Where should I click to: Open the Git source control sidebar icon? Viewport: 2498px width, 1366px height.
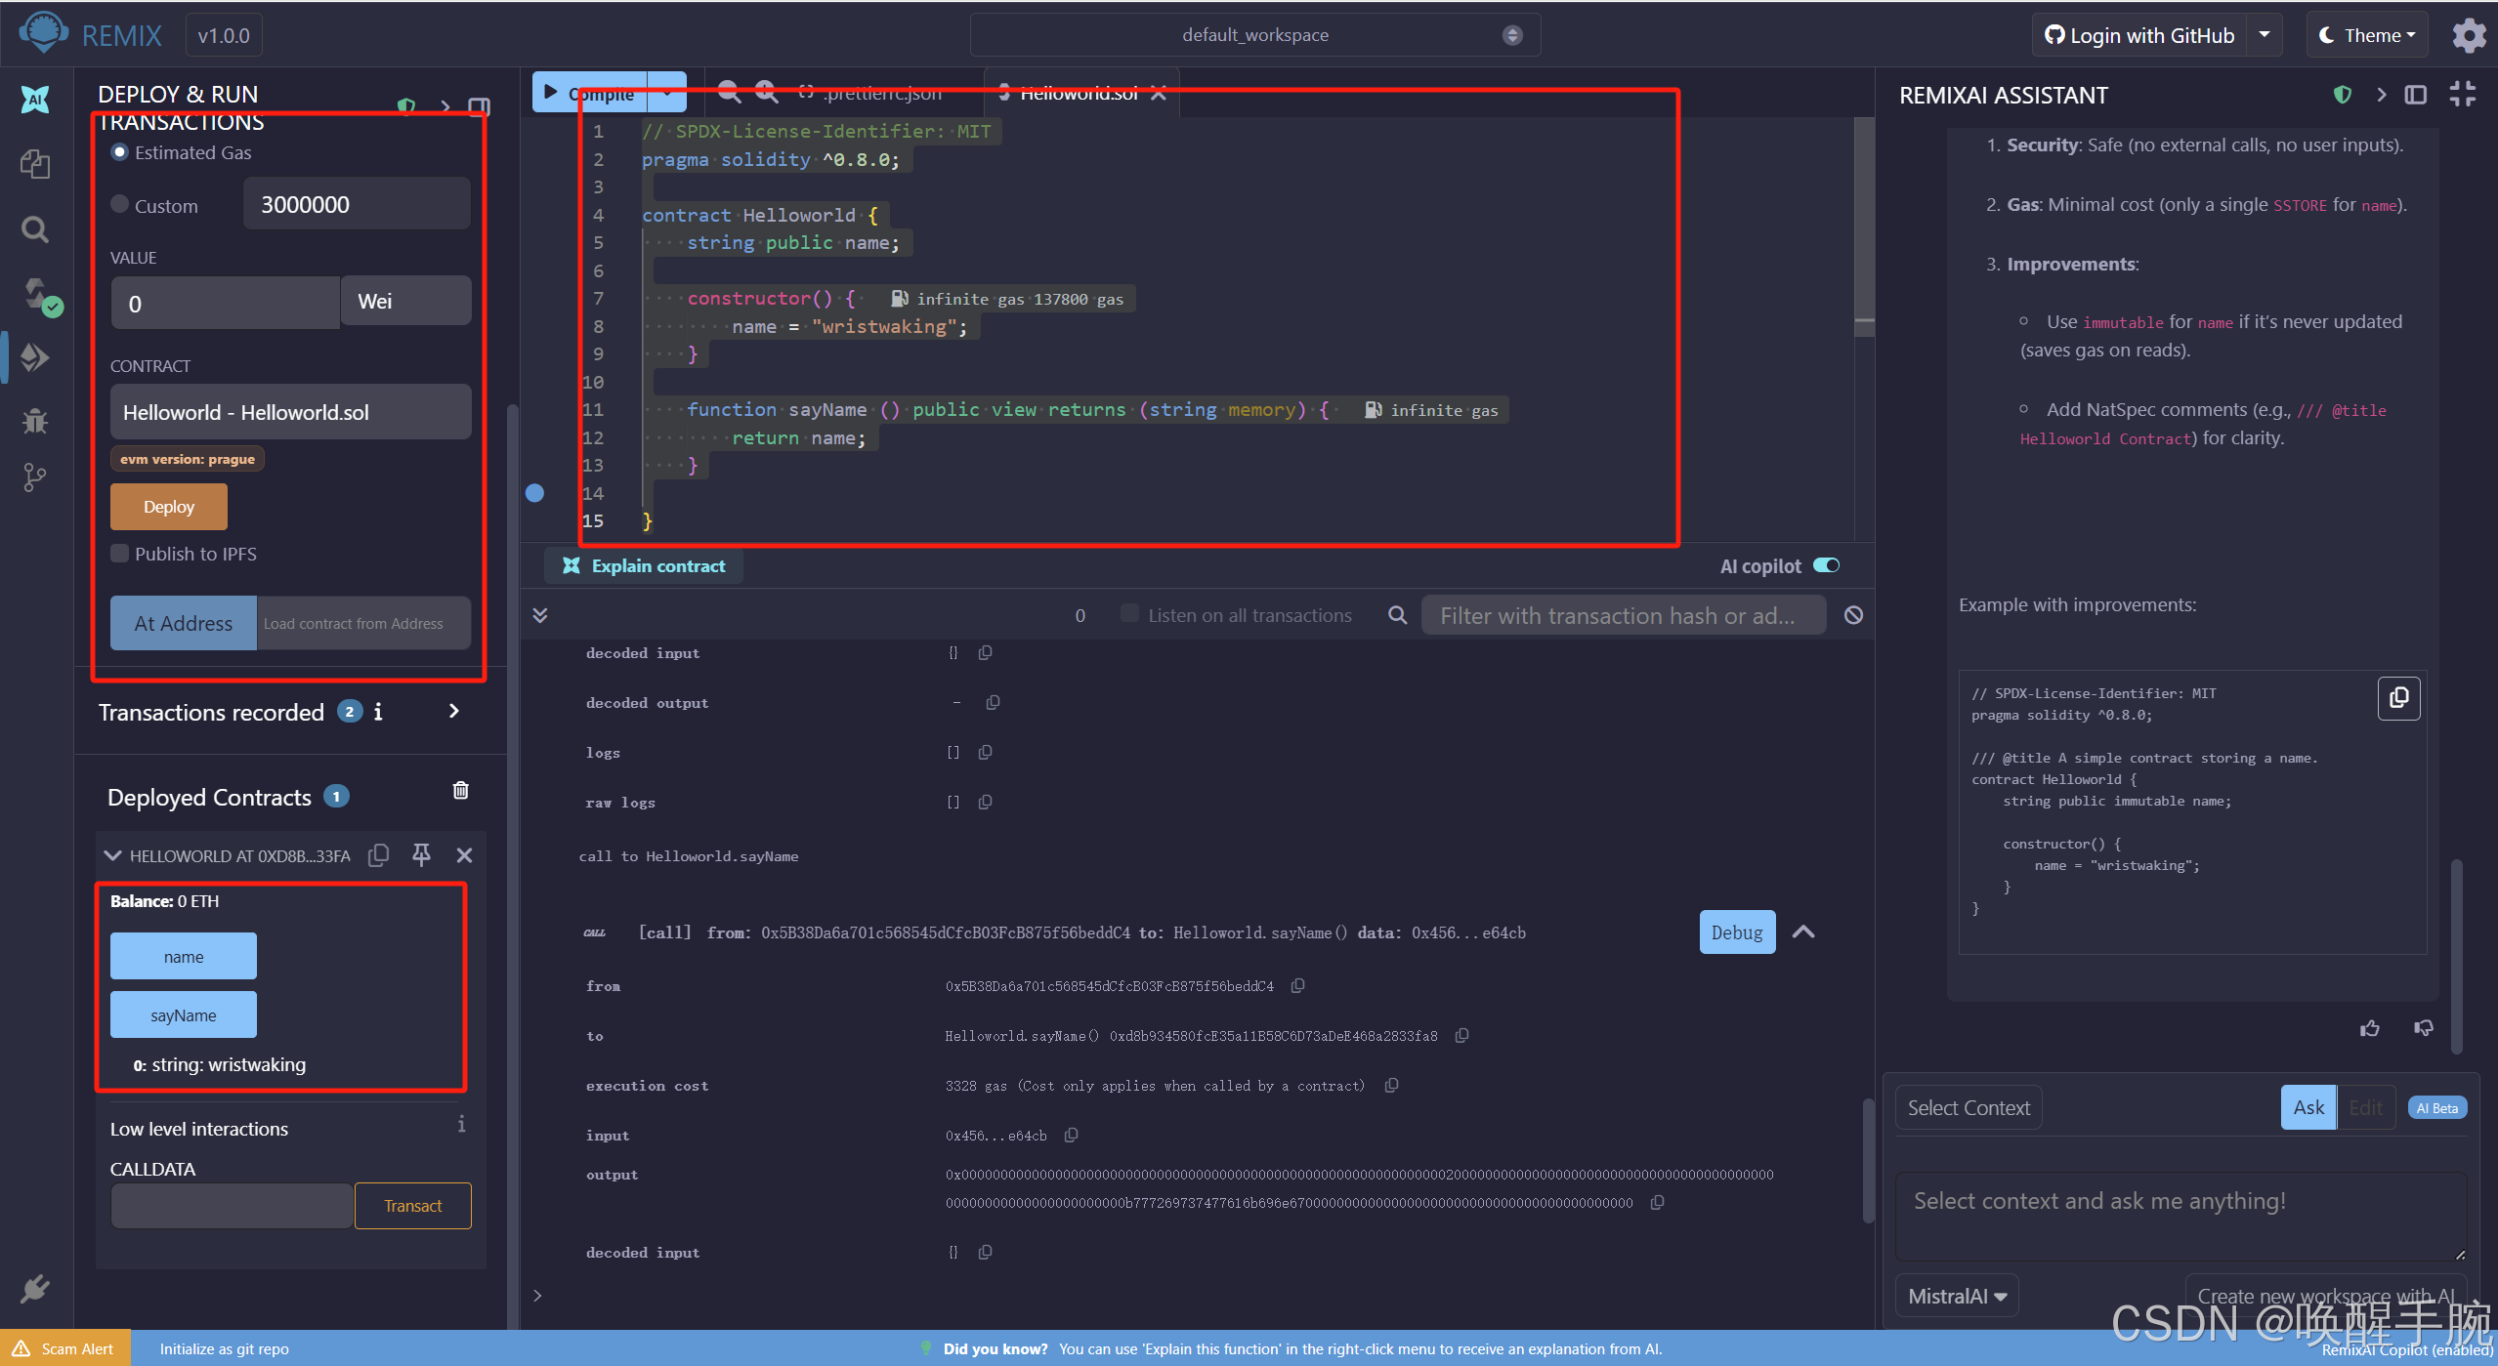pos(35,477)
